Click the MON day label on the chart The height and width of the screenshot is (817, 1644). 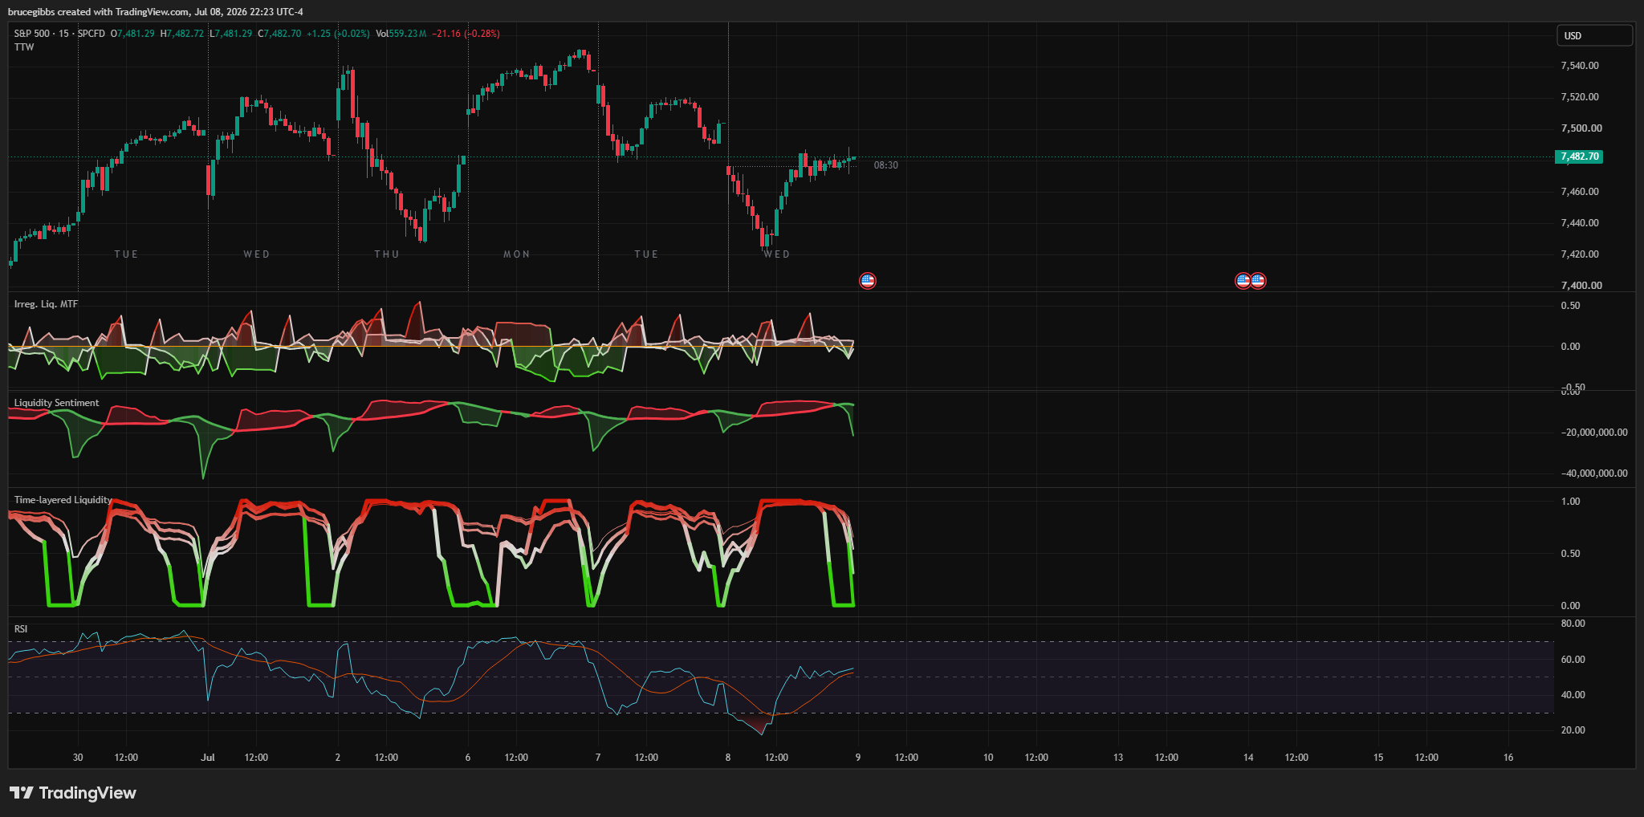point(517,254)
